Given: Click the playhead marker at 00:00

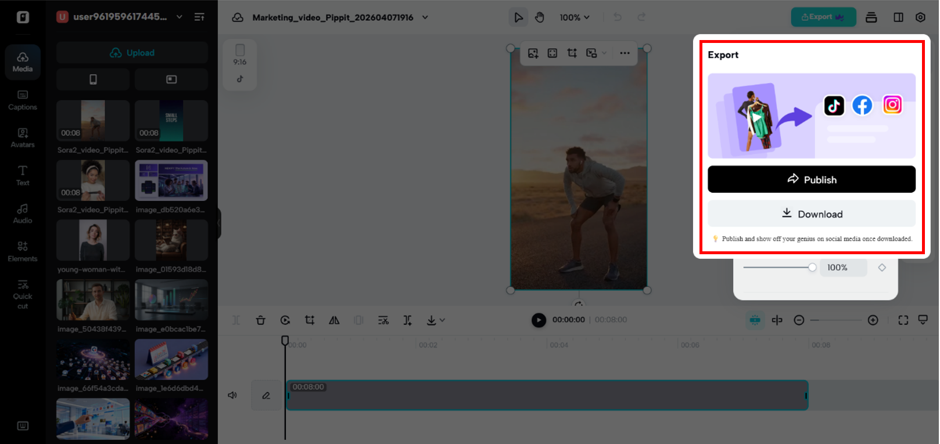Looking at the screenshot, I should point(285,341).
